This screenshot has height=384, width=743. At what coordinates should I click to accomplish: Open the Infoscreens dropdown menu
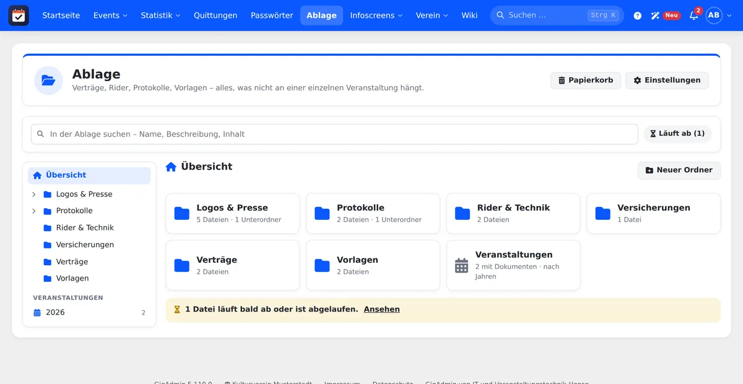pyautogui.click(x=376, y=15)
